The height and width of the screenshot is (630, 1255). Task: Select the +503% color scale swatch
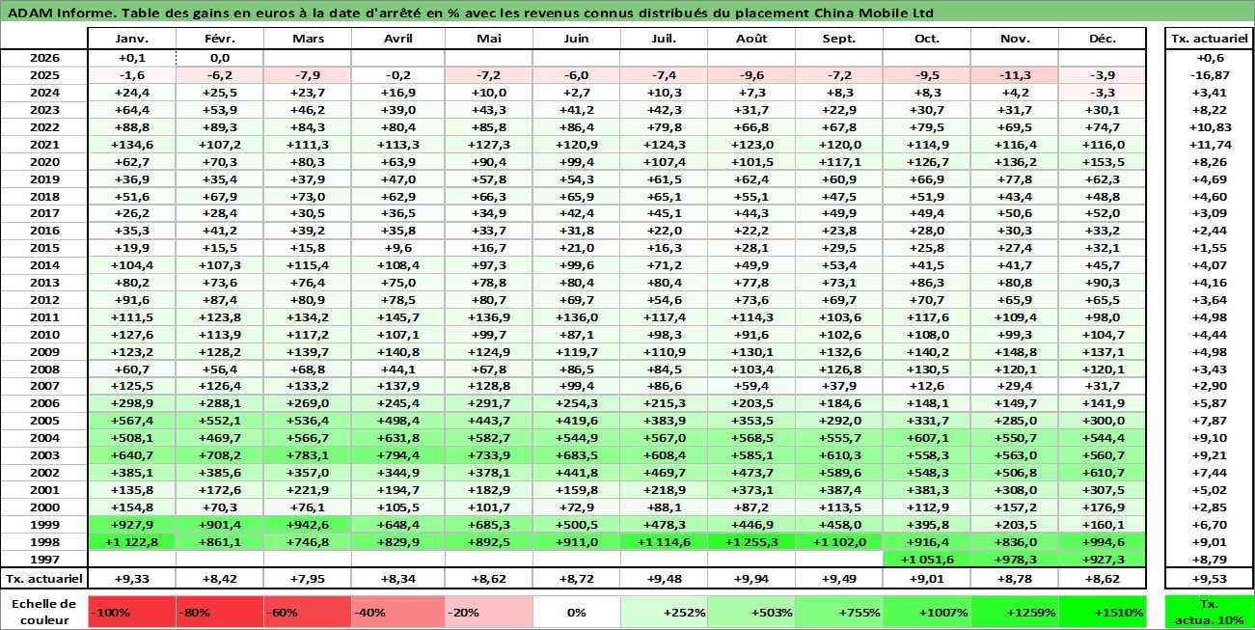tap(751, 612)
